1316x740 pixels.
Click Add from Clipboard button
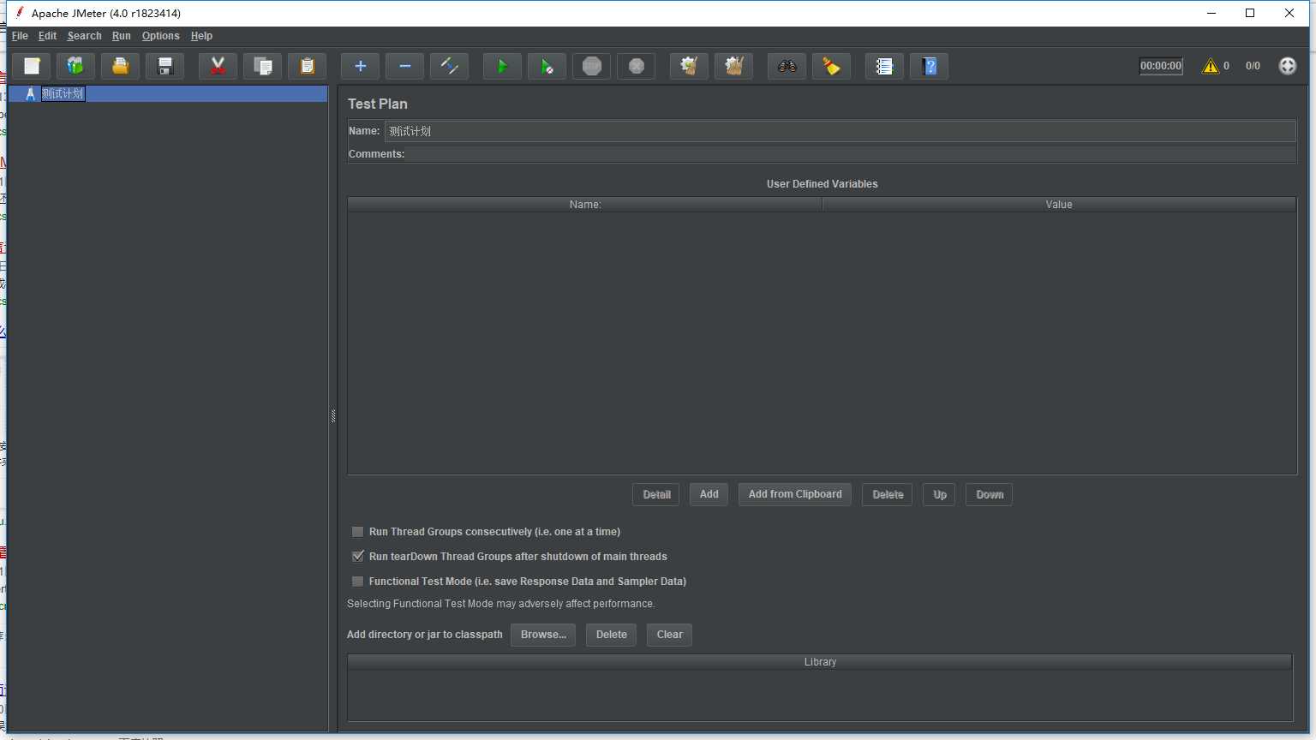pos(795,494)
